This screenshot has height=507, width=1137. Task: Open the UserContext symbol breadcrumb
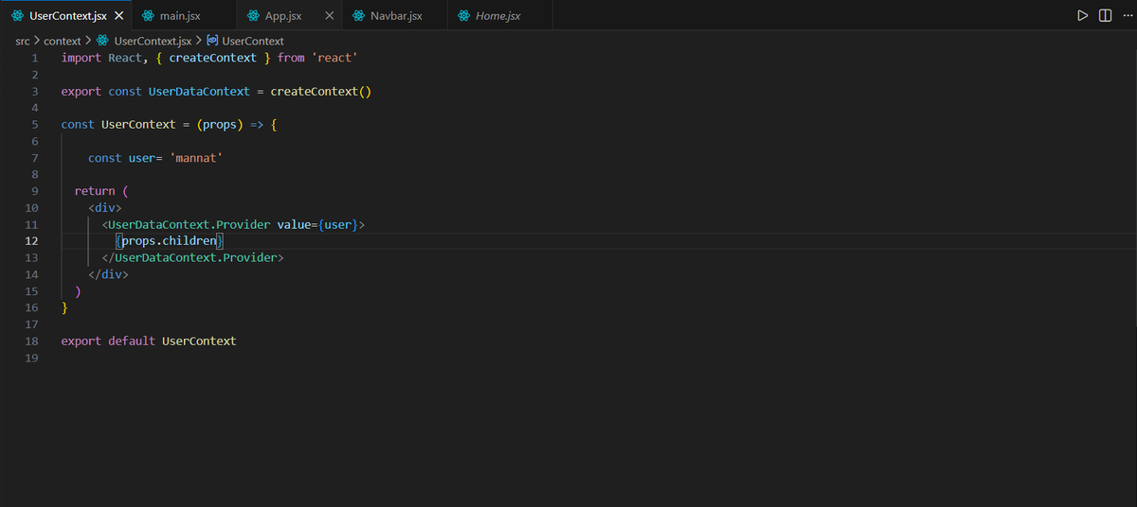(253, 41)
